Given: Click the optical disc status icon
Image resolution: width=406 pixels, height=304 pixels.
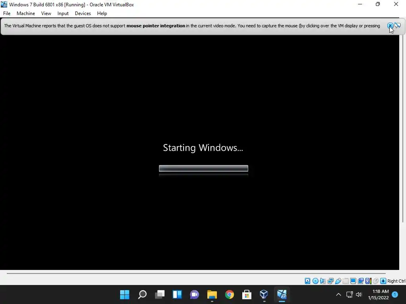Looking at the screenshot, I should pos(315,281).
